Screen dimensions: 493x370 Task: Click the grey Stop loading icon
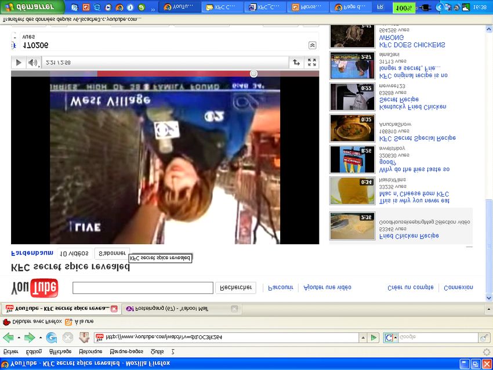(x=68, y=338)
